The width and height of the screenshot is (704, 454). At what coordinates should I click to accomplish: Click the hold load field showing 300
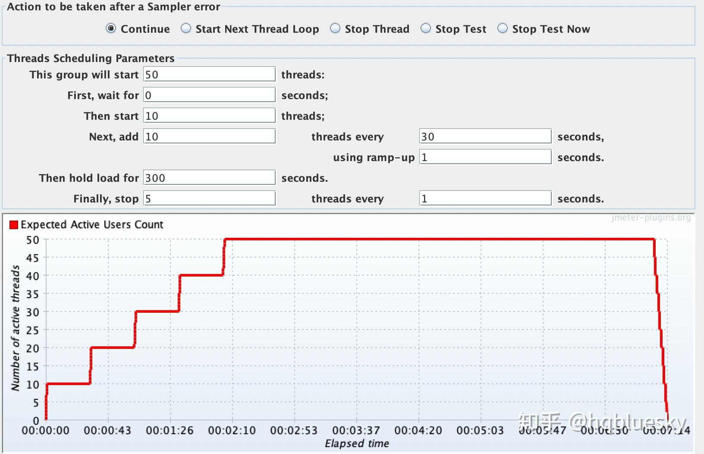pyautogui.click(x=209, y=177)
